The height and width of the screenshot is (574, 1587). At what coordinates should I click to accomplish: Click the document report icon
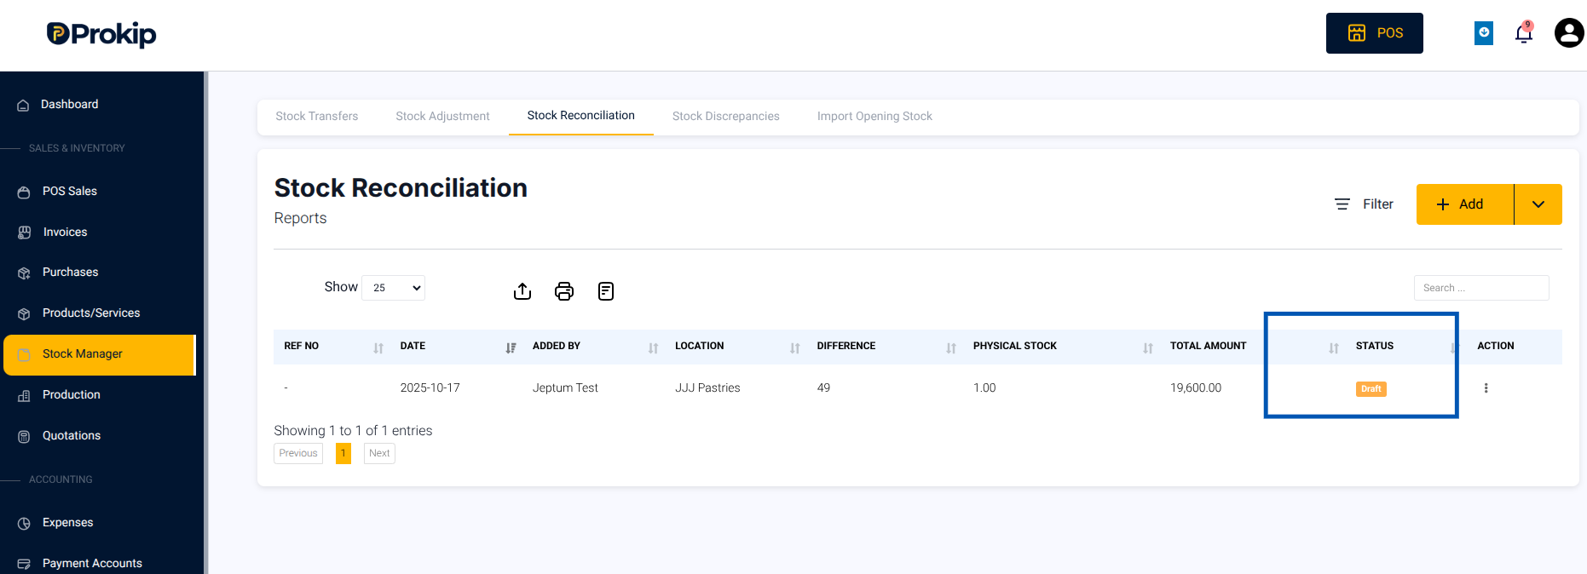[x=606, y=291]
